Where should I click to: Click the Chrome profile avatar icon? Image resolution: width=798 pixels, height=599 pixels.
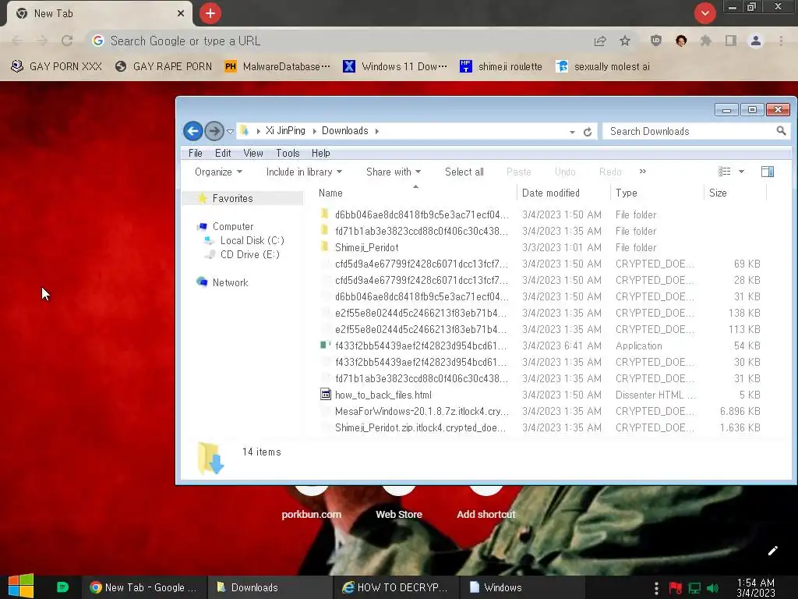pyautogui.click(x=756, y=41)
